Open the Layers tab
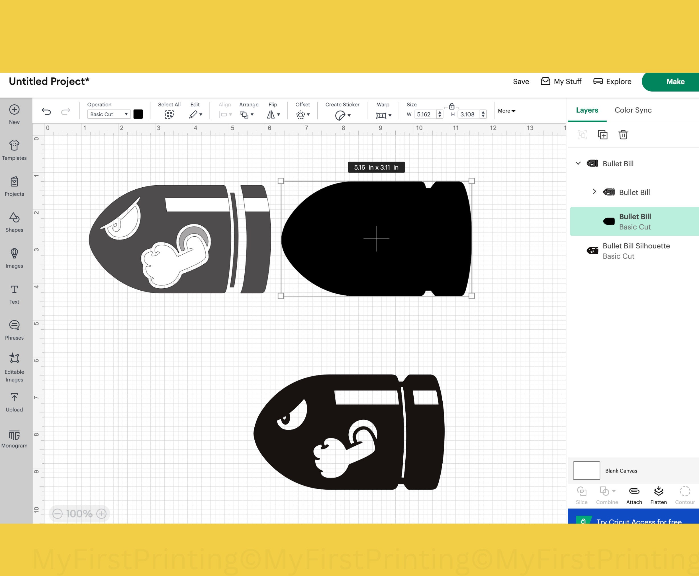The height and width of the screenshot is (576, 699). click(x=587, y=110)
